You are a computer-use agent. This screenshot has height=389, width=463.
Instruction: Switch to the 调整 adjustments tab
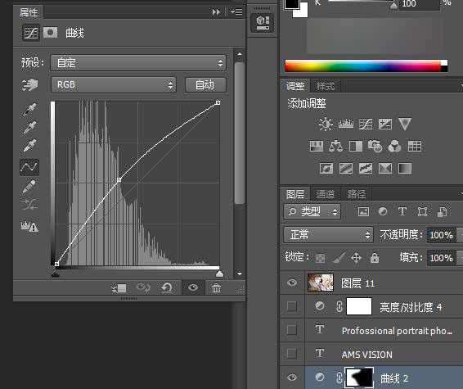tap(295, 86)
